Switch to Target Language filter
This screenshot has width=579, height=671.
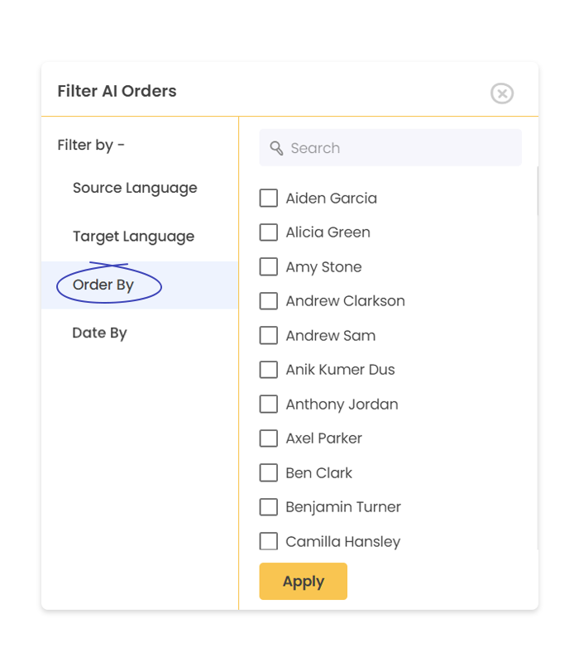tap(133, 237)
